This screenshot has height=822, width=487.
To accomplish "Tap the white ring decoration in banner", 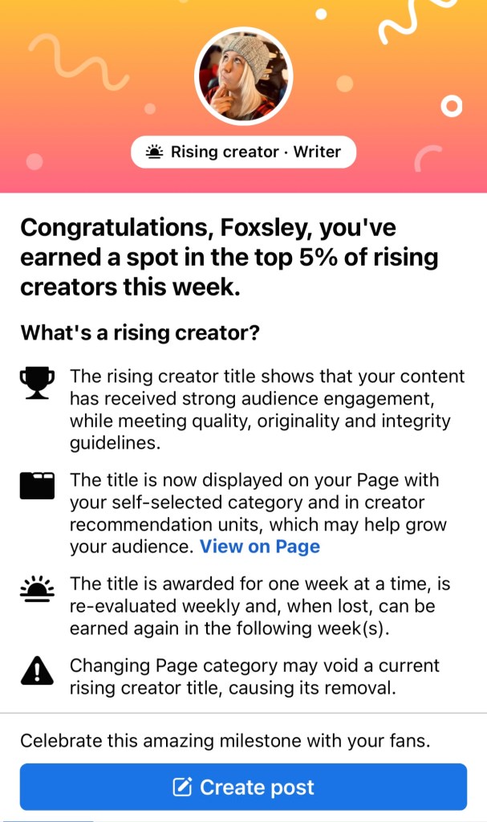I will tap(452, 105).
